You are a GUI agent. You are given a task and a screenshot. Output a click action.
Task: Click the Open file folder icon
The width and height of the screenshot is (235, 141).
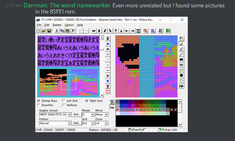coord(44,31)
